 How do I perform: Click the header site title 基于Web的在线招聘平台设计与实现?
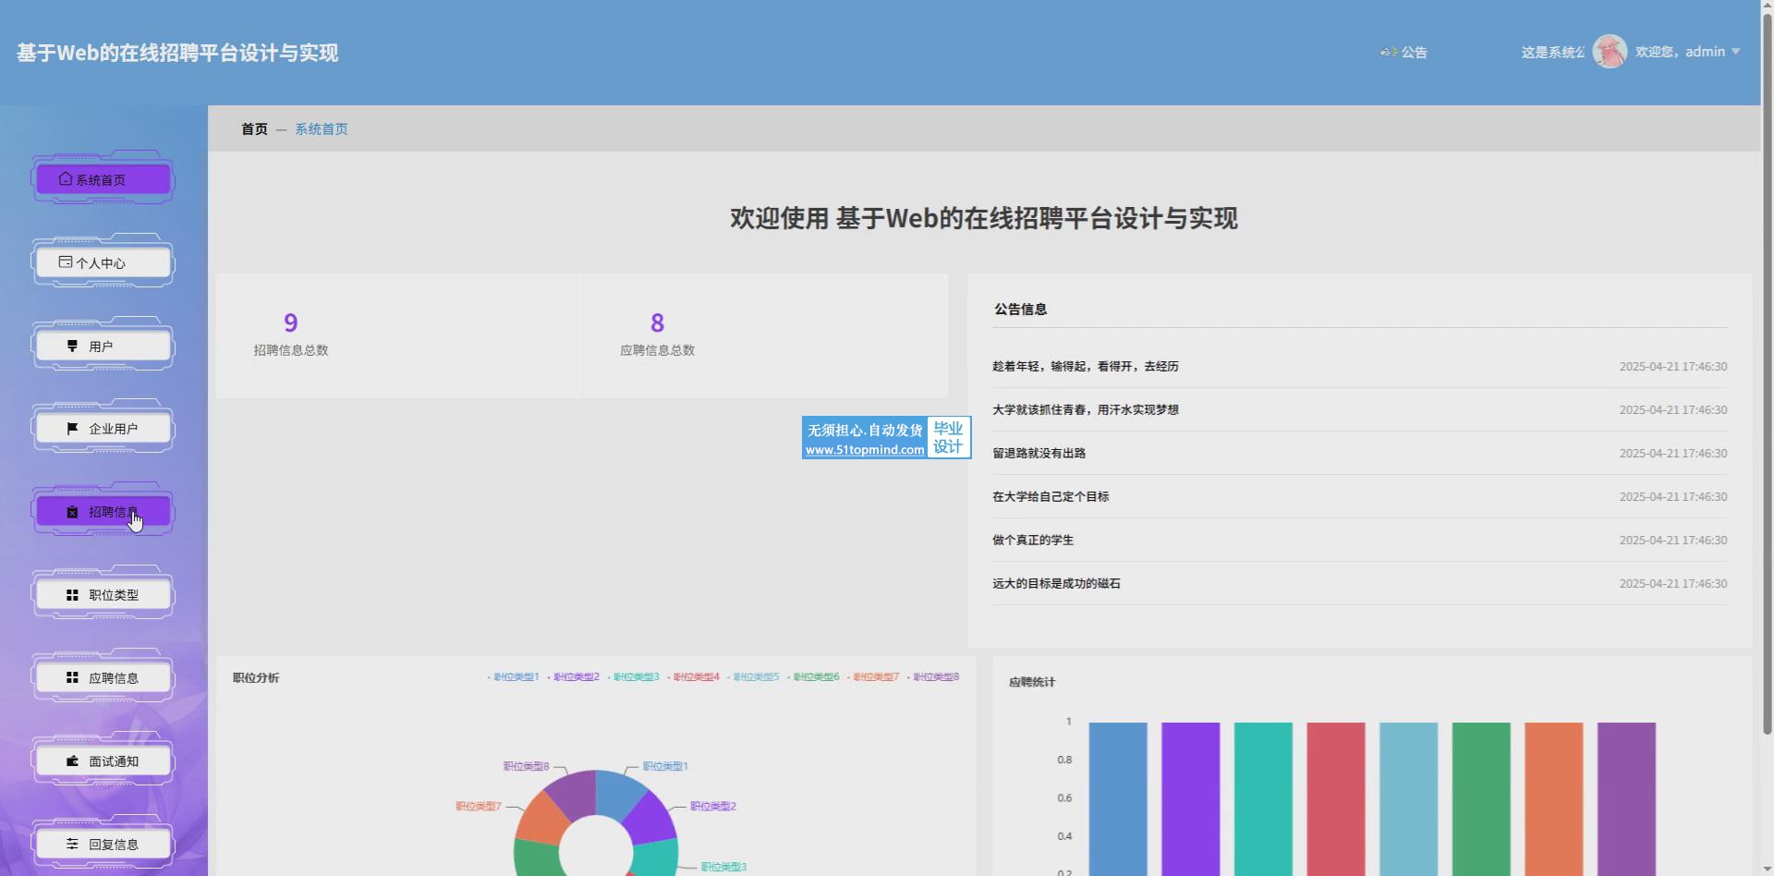pos(177,53)
